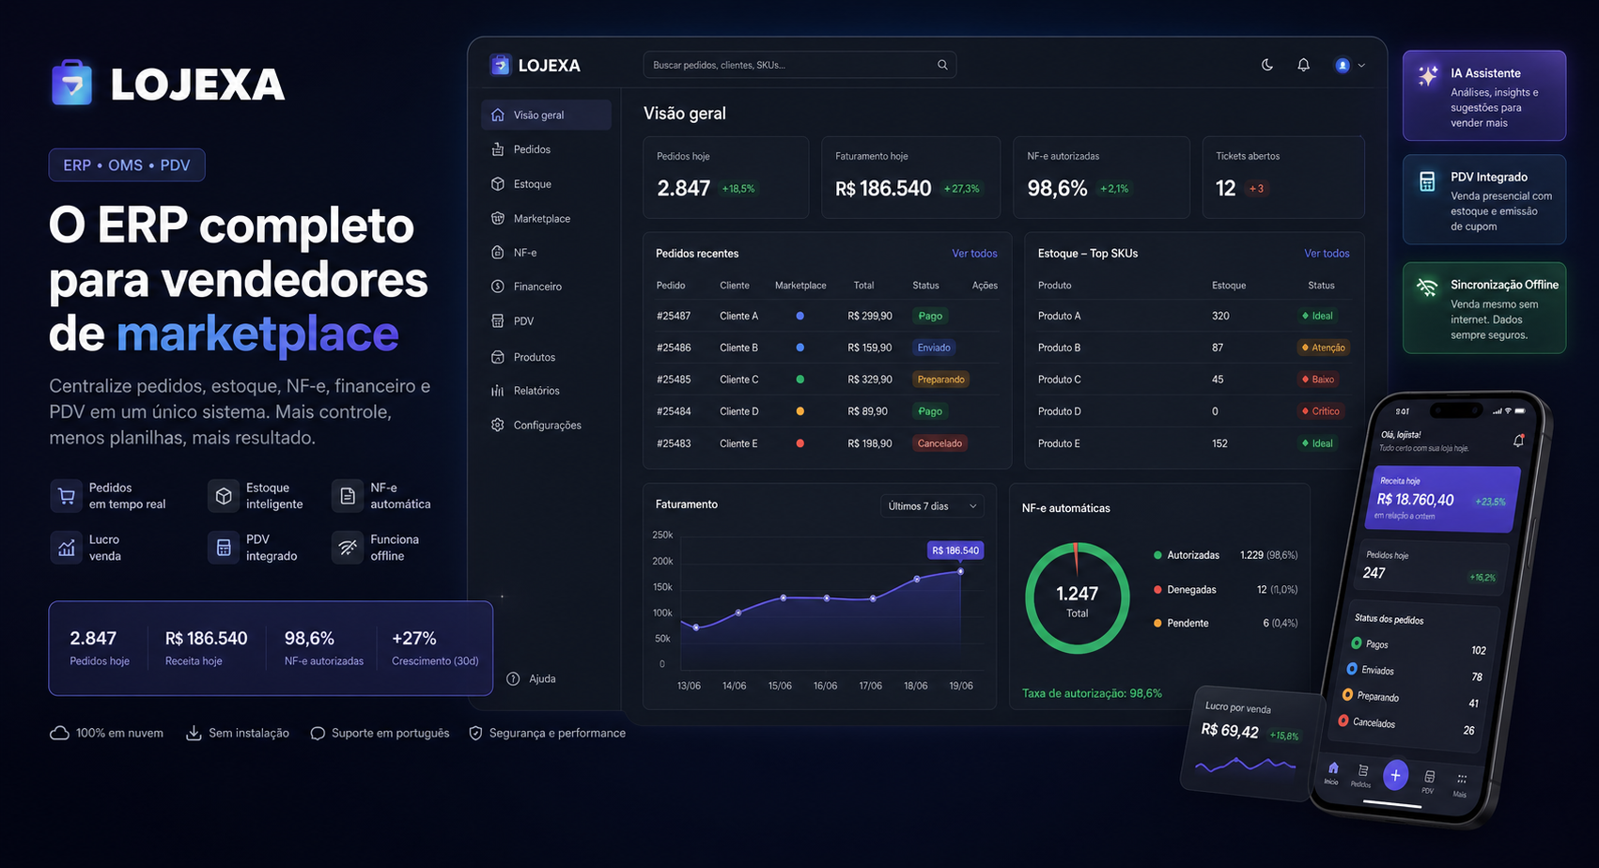Focus the Buscar pedidos search field

799,65
